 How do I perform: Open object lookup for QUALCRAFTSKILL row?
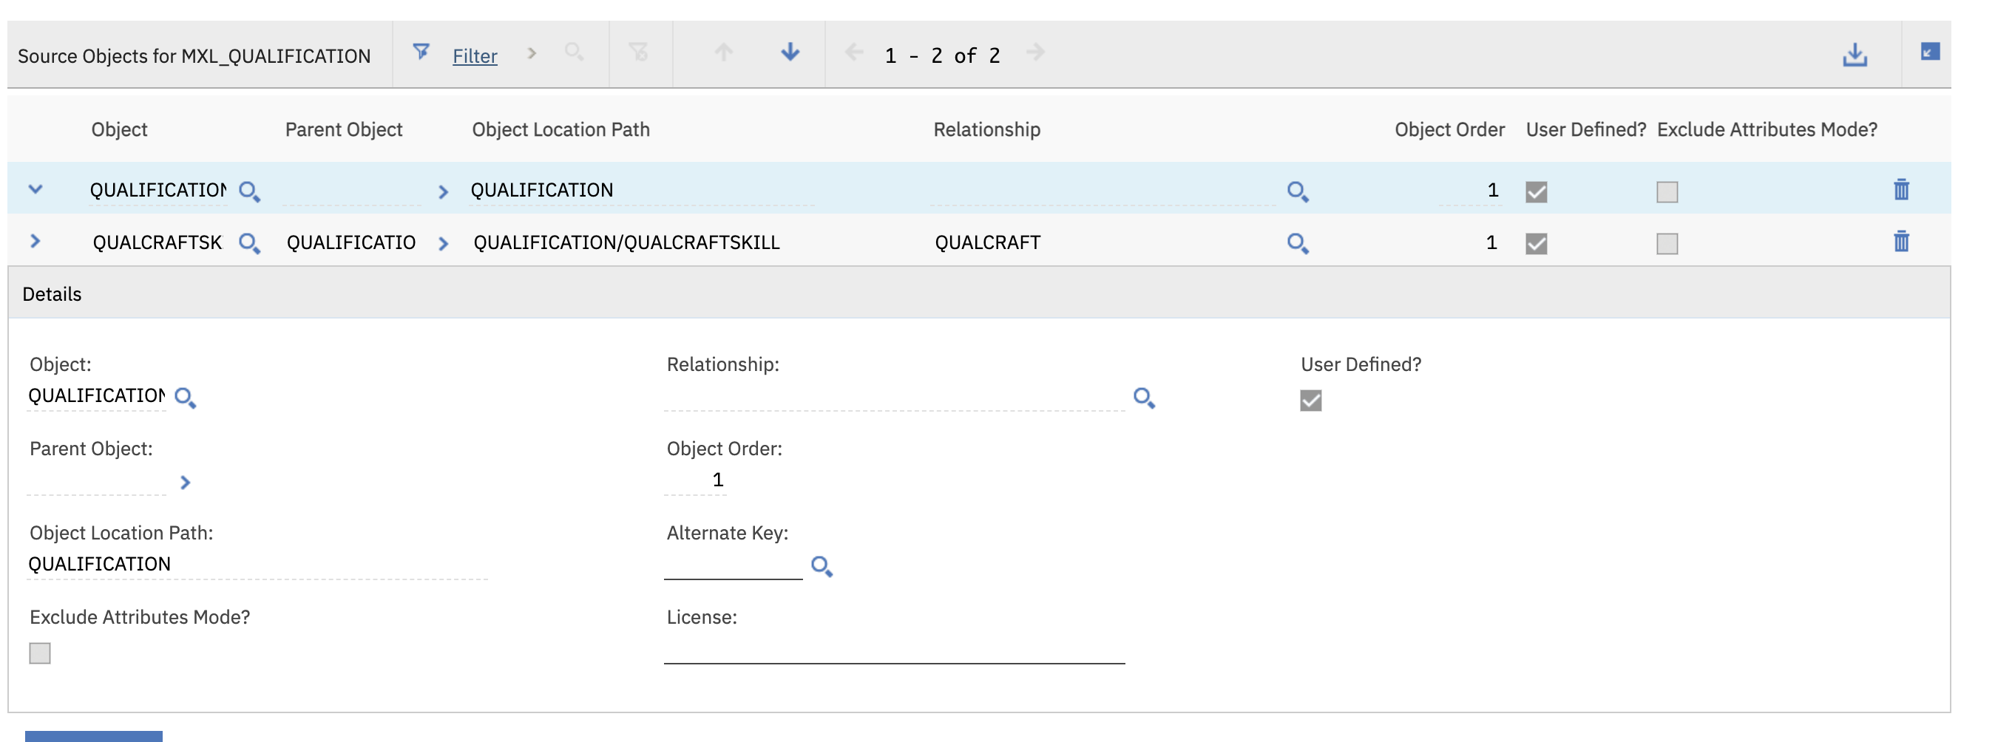click(x=248, y=244)
